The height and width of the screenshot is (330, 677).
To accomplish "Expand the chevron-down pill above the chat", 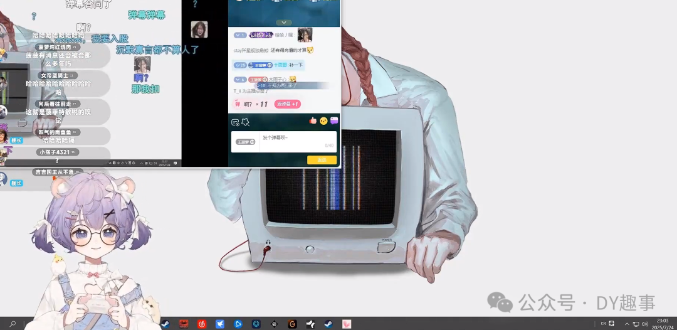I will tap(284, 23).
